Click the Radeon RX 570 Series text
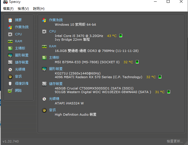The image size is (188, 145). coord(99,77)
